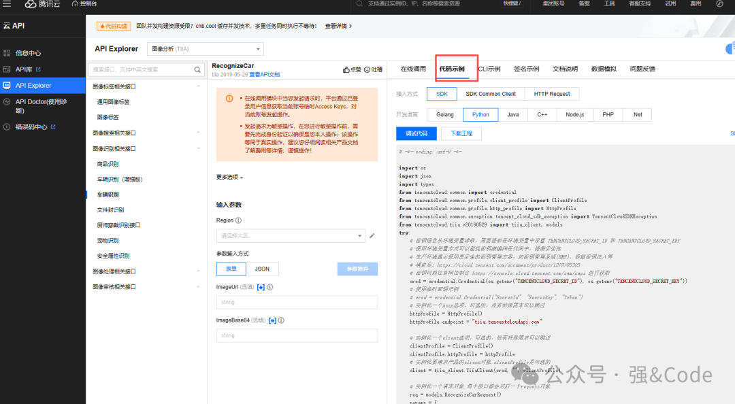The image size is (735, 404).
Task: Click the ImageUrl string input field
Action: (297, 302)
